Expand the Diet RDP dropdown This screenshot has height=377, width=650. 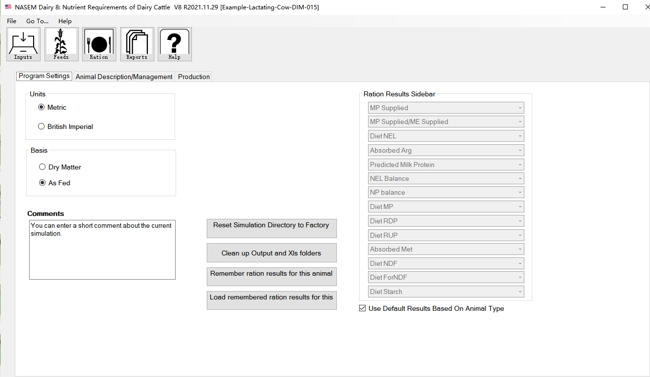446,221
